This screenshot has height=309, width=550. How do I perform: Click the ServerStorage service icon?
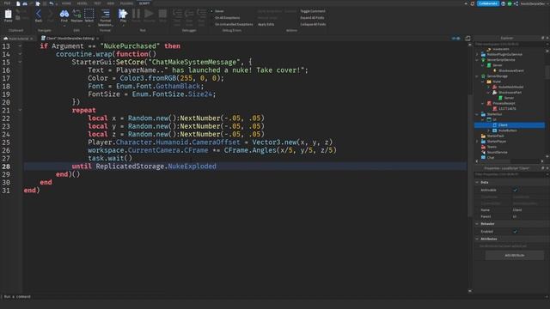tap(483, 76)
